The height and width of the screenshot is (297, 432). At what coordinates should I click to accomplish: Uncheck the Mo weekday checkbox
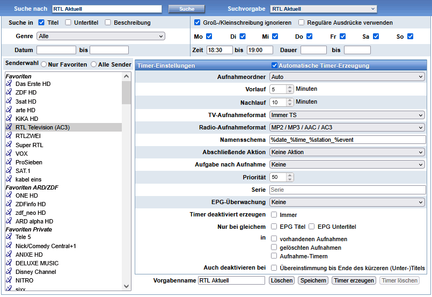coord(209,36)
